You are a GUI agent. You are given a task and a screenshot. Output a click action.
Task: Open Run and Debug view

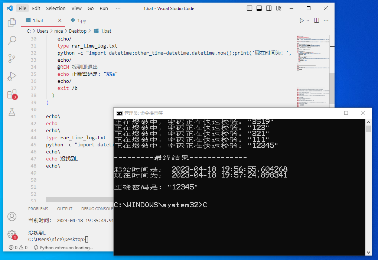(x=12, y=76)
